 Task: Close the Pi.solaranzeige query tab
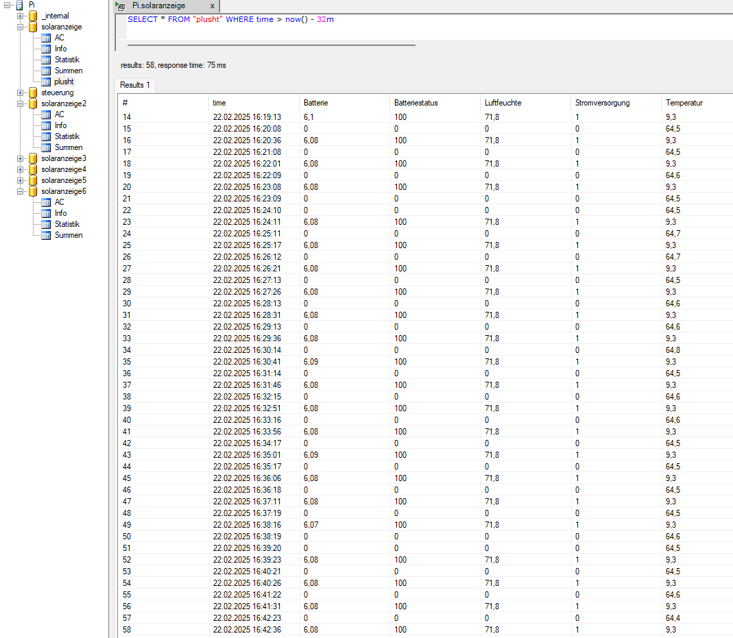coord(212,5)
